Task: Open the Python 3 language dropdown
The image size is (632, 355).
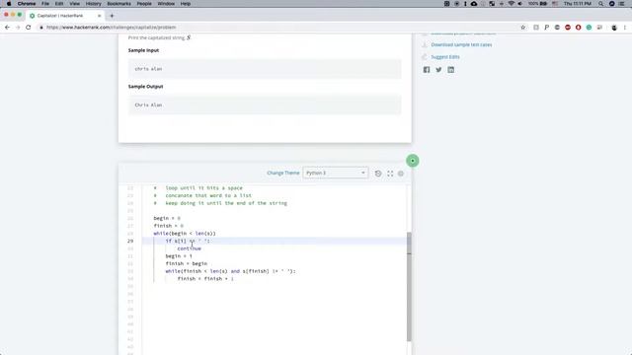Action: [x=336, y=173]
